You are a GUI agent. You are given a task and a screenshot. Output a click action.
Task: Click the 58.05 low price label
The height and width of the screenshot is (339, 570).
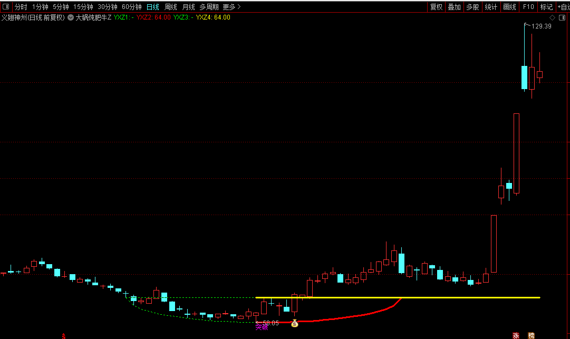pos(270,323)
